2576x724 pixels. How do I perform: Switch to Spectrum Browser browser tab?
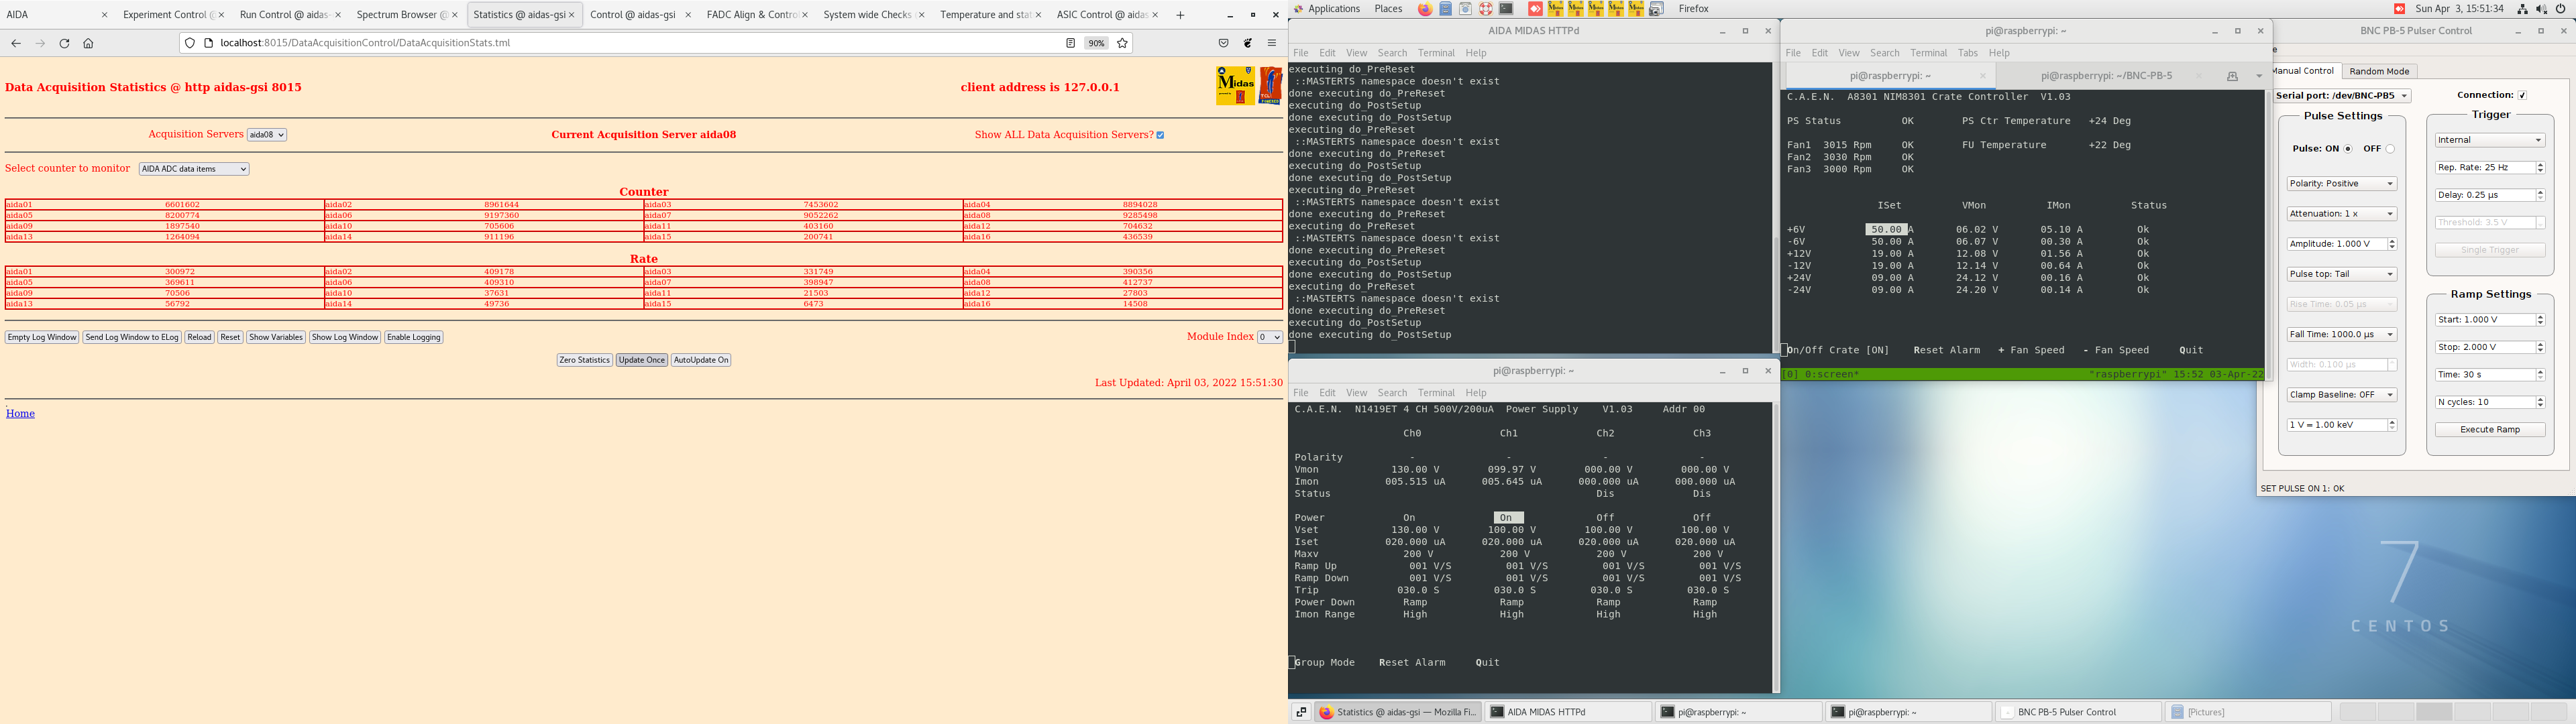(x=396, y=15)
